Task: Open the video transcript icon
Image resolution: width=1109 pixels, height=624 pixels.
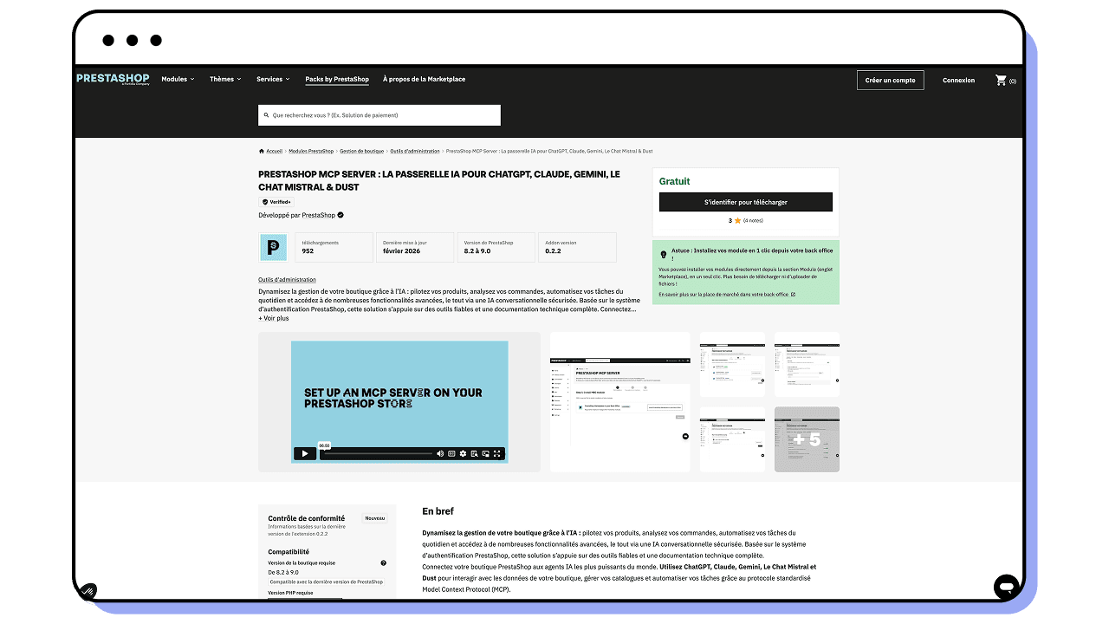Action: [475, 453]
